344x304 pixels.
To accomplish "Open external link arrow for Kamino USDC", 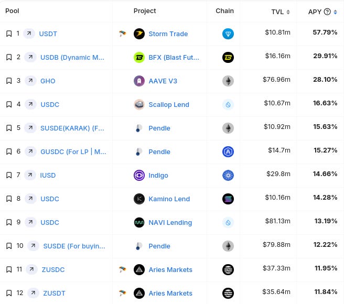I will coord(30,199).
